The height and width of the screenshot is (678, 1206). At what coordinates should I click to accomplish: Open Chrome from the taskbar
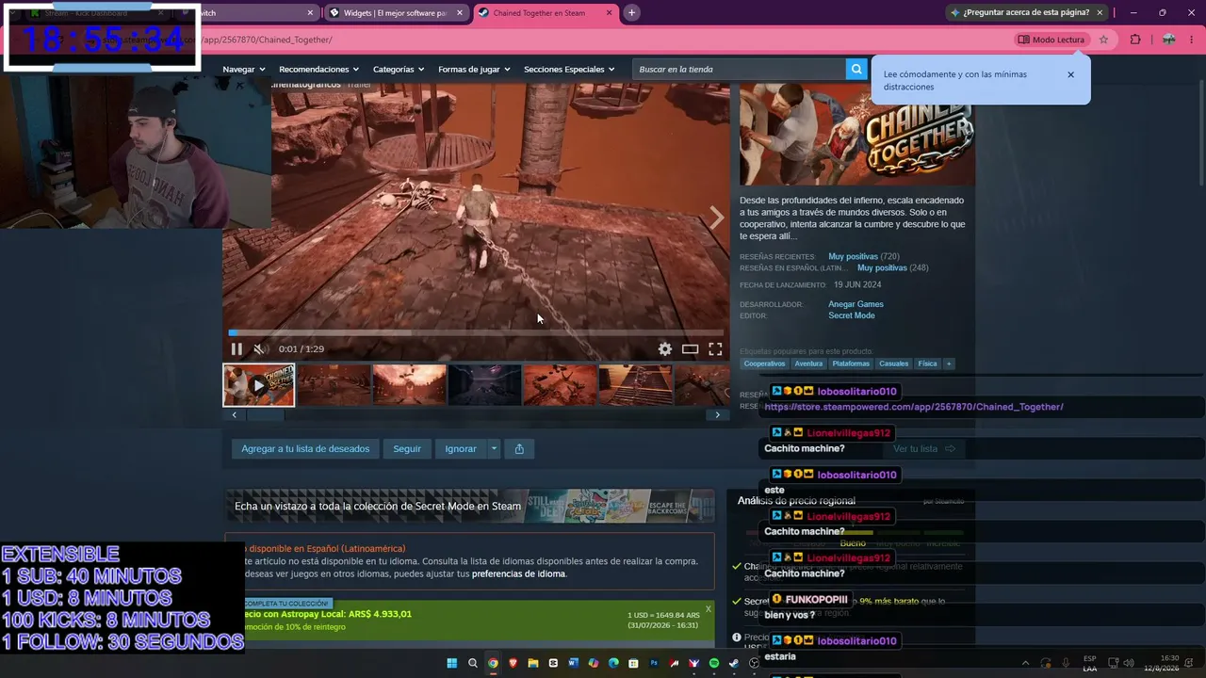(493, 663)
